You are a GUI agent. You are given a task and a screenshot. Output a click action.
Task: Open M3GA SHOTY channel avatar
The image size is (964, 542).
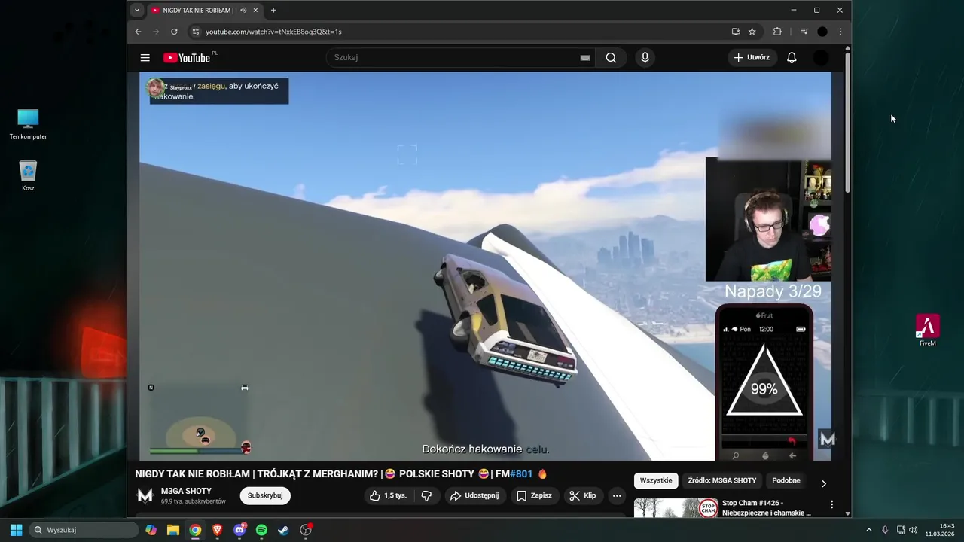[x=145, y=495]
